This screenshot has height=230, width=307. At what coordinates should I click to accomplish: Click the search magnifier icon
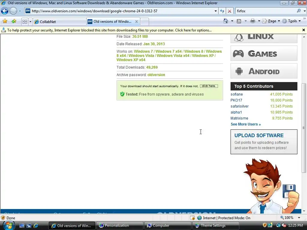[299, 11]
